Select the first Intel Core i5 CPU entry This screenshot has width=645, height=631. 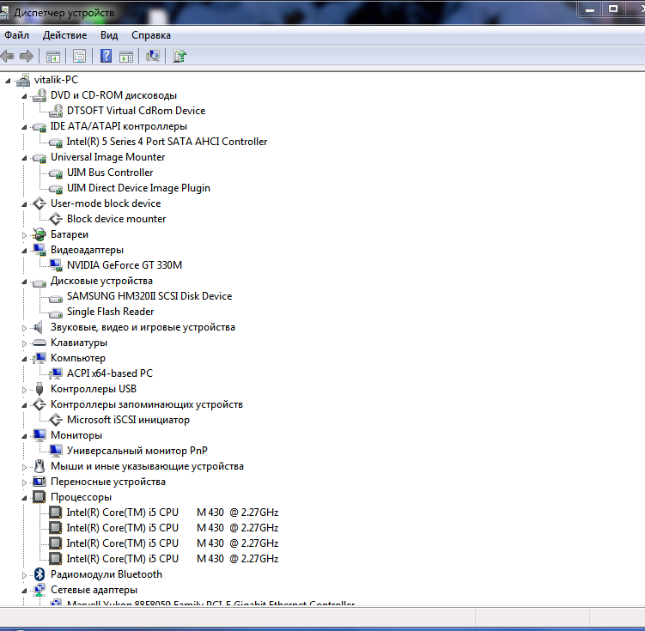point(173,513)
